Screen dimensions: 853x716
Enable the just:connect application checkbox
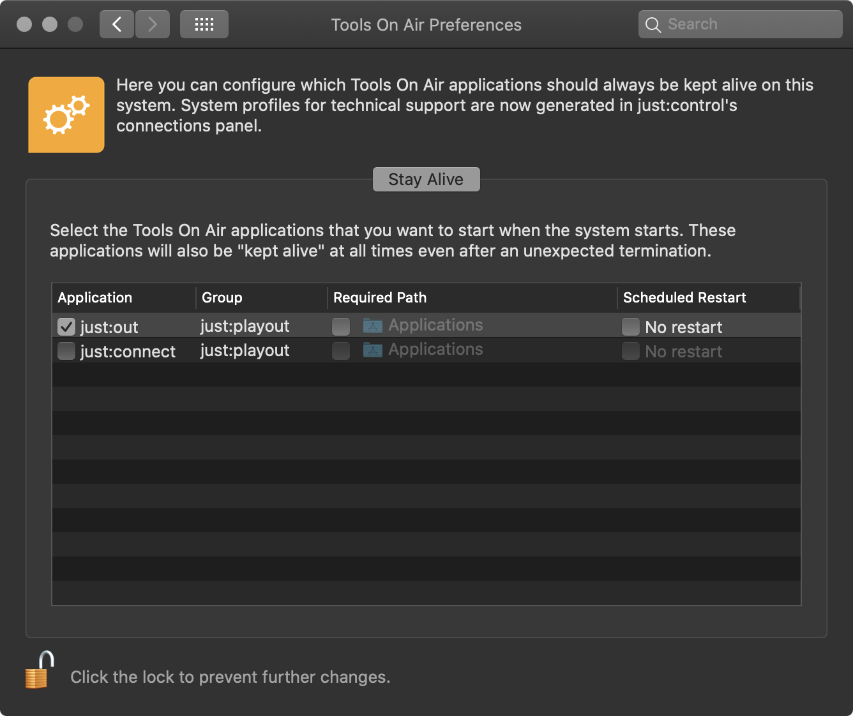[66, 351]
